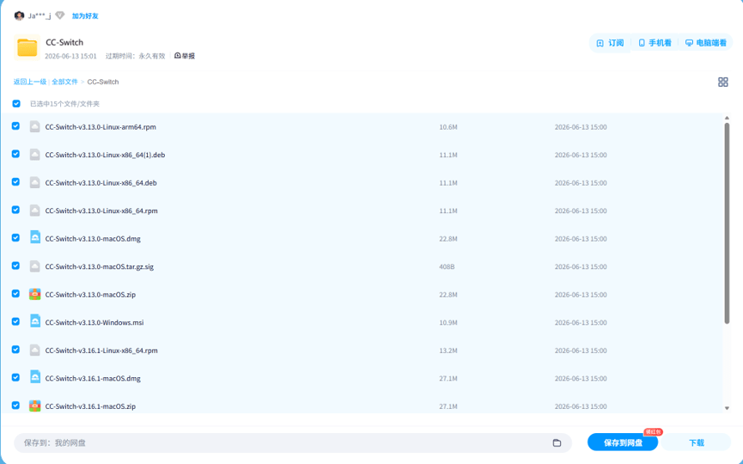Uncheck v3.13.0-macOS.dmg checkbox
Image resolution: width=743 pixels, height=464 pixels.
pyautogui.click(x=15, y=238)
